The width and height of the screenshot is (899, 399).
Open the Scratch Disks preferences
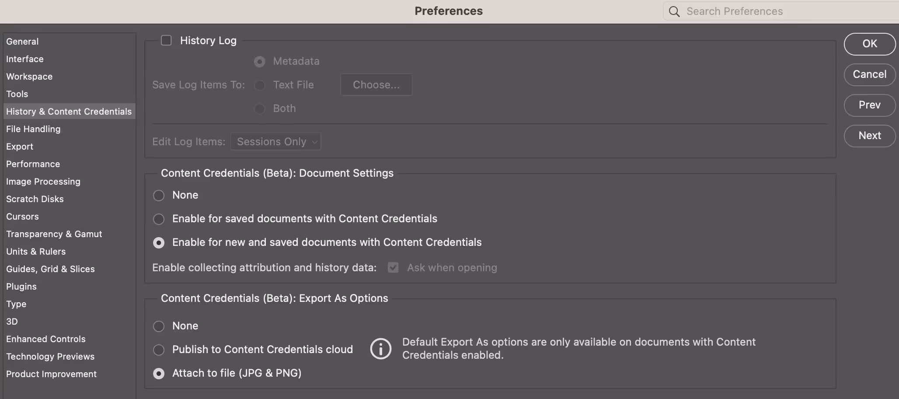point(35,199)
